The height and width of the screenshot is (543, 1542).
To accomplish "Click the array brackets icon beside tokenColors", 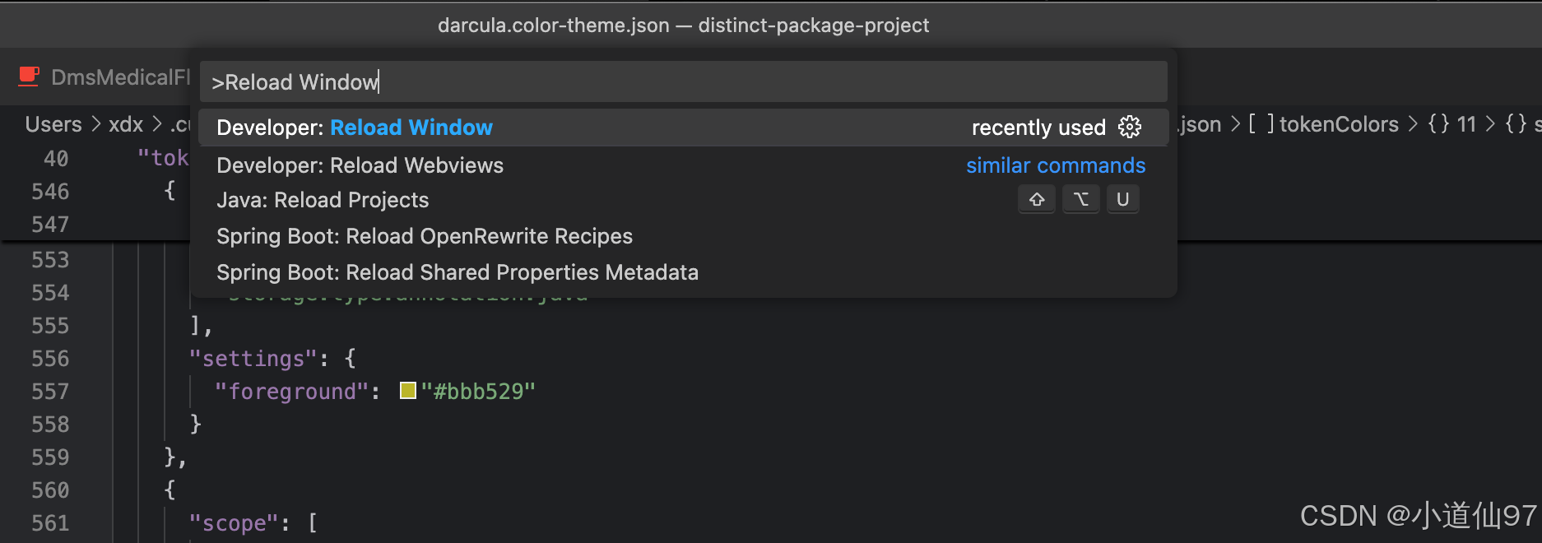I will 1261,124.
